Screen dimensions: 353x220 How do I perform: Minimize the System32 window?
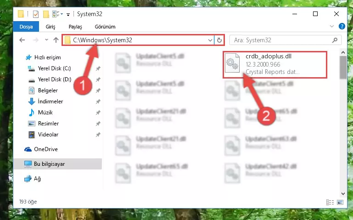[295, 14]
